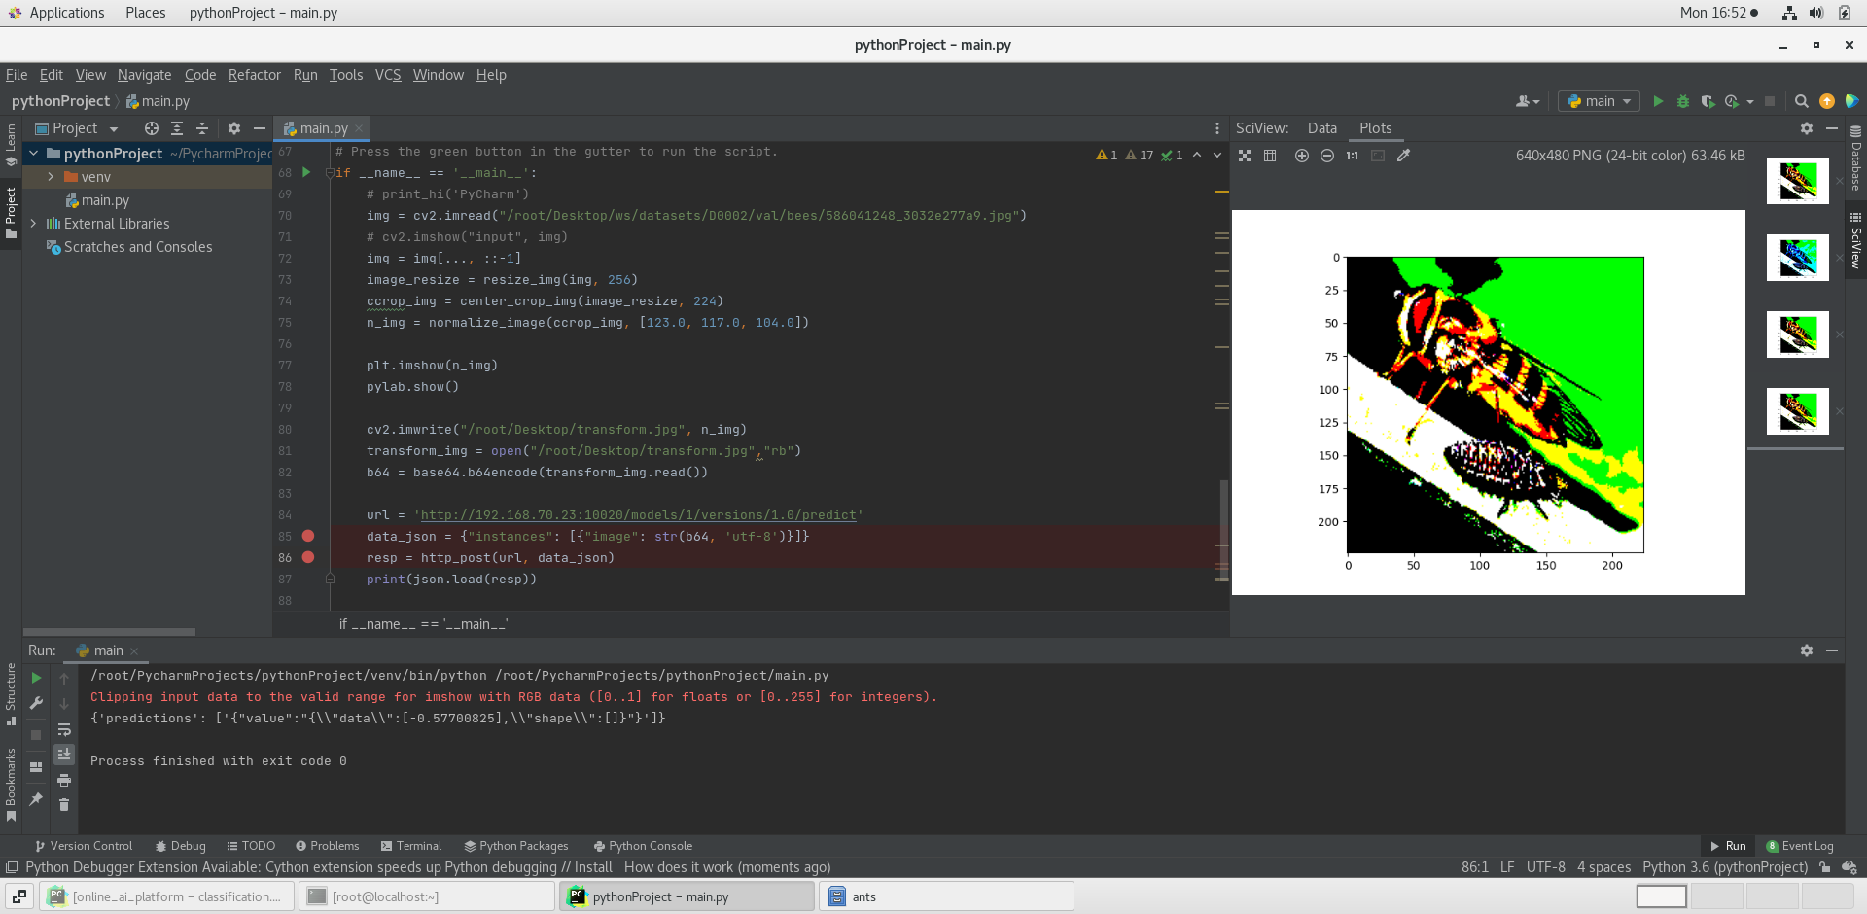1867x914 pixels.
Task: Switch to the Data tab in SciView
Action: tap(1322, 127)
